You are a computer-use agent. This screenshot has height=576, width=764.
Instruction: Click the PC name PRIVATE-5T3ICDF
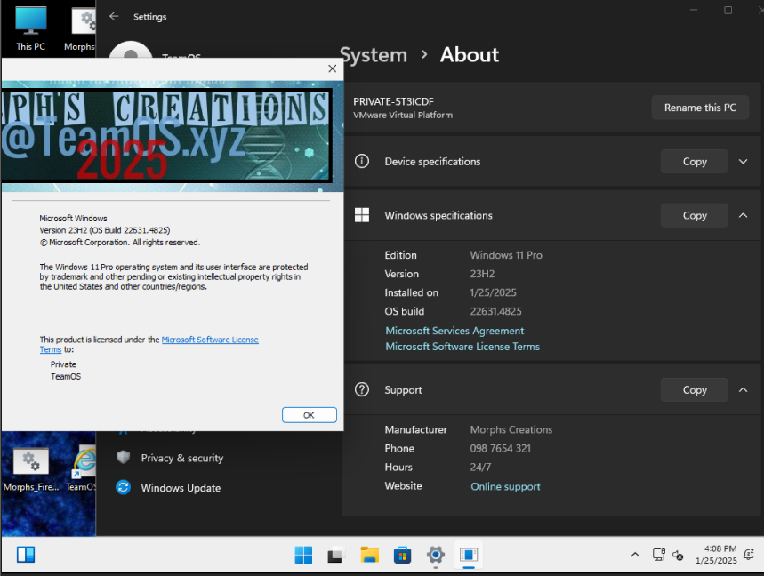(393, 101)
